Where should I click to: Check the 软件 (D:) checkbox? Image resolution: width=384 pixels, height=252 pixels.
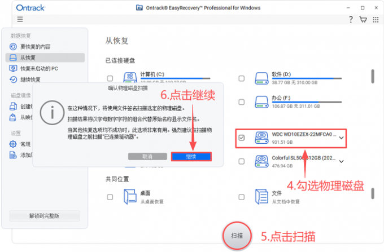[242, 78]
